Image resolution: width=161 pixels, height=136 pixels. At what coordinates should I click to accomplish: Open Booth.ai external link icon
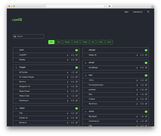76,82
